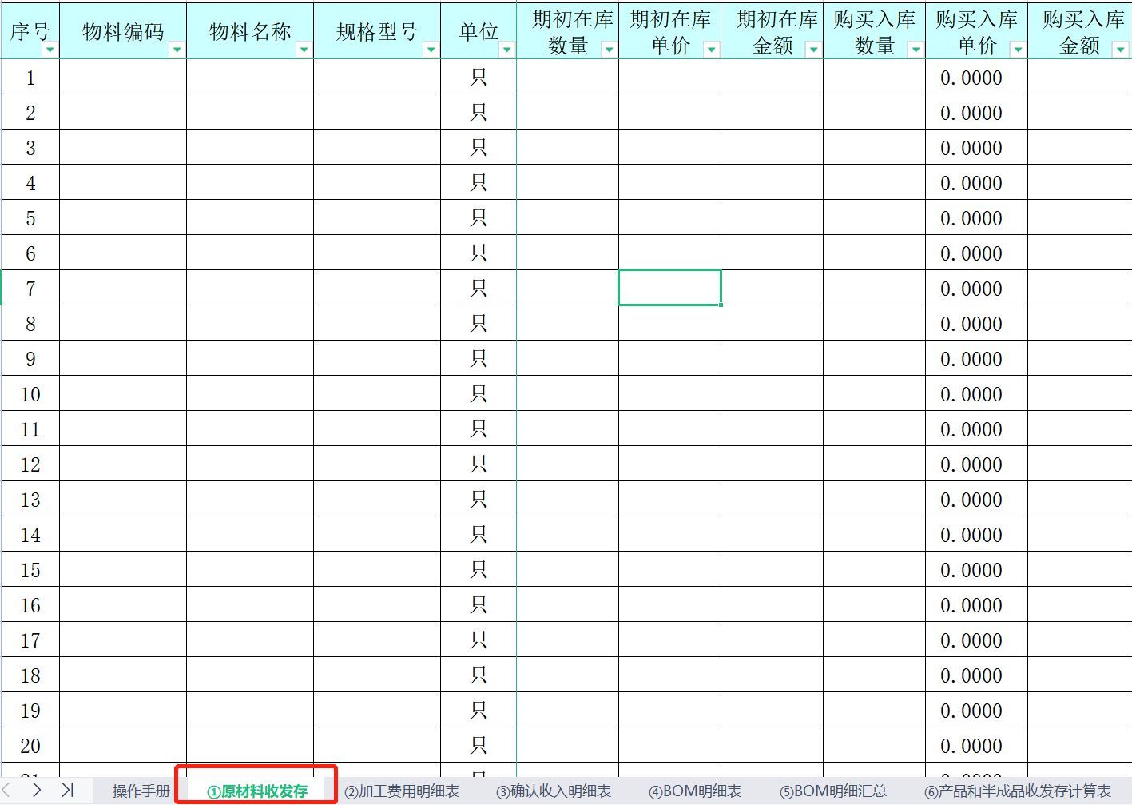The width and height of the screenshot is (1132, 805).
Task: Open AutoFilter on the 规格型号 column
Action: (431, 50)
